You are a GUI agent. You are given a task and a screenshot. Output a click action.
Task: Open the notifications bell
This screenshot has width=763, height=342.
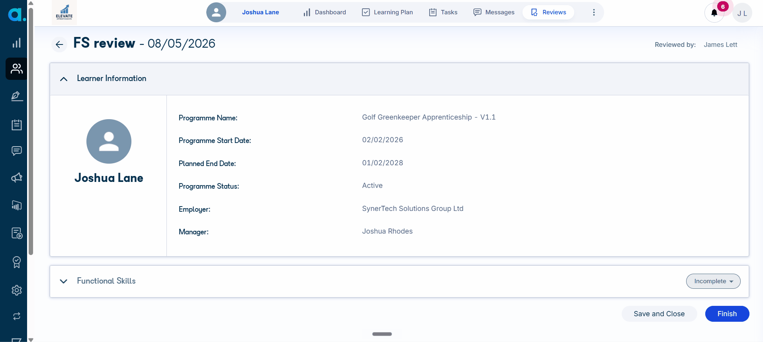[x=714, y=13]
